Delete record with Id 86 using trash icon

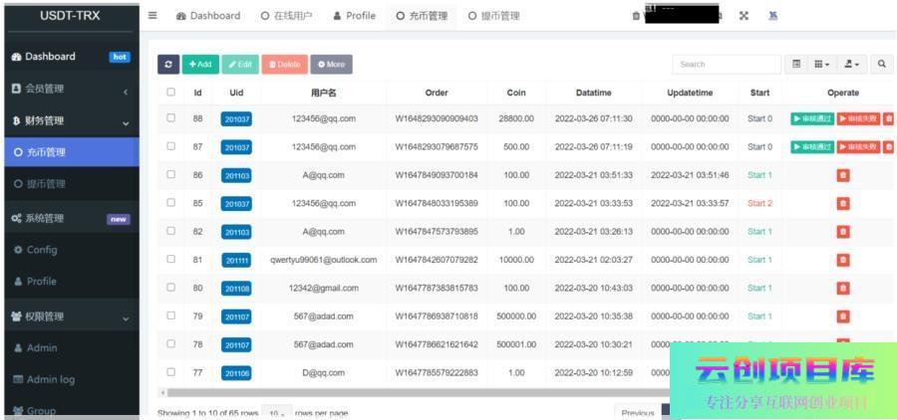[x=843, y=175]
